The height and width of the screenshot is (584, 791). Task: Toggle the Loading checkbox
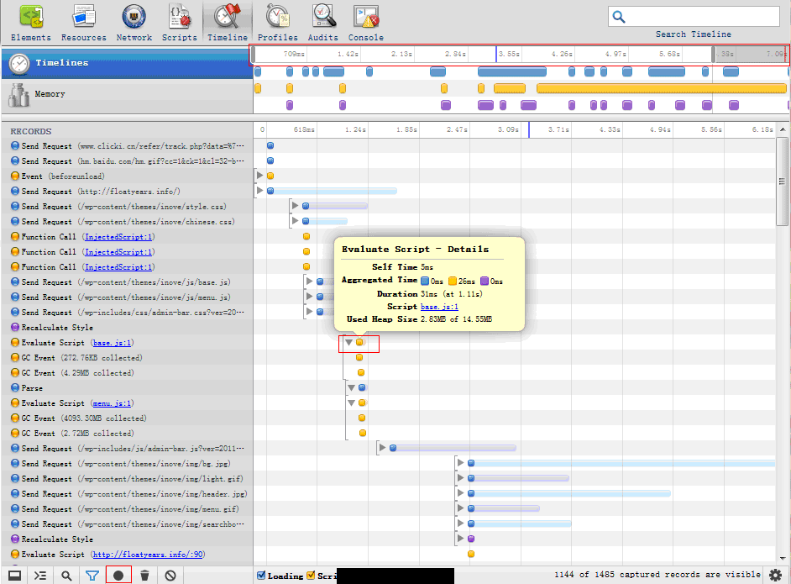point(261,576)
